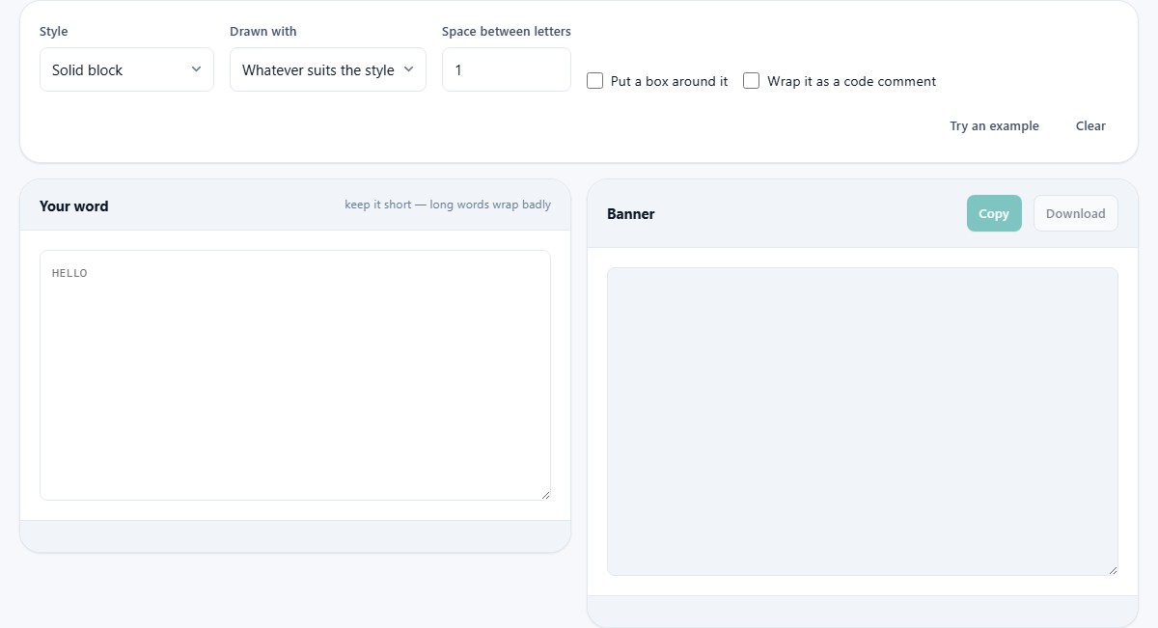
Task: Enable Put a box around it
Action: (595, 81)
